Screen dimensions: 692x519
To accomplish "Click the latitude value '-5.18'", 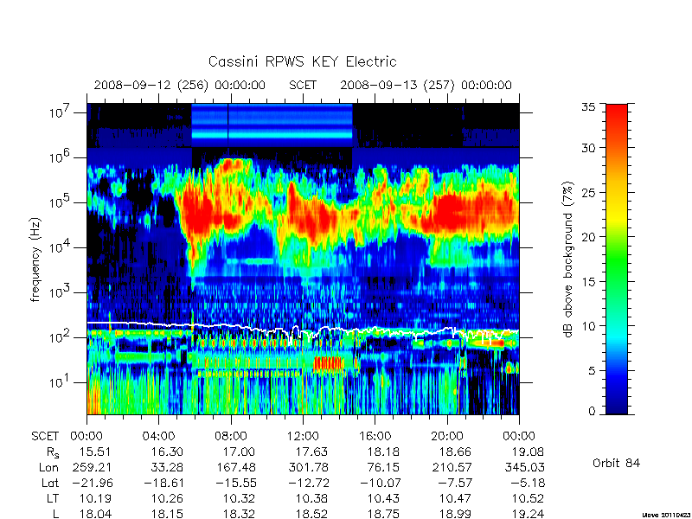I will click(528, 483).
